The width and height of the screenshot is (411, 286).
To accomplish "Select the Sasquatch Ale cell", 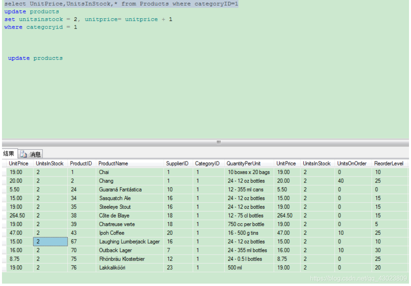I will [x=130, y=198].
